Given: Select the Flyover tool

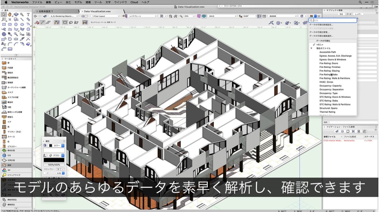Looking at the screenshot, I should pyautogui.click(x=16, y=15).
